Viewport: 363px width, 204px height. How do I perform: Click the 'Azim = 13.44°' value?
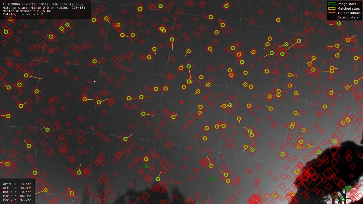pos(17,184)
